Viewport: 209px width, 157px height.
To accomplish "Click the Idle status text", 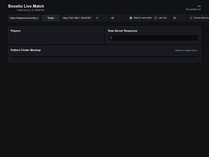I will (x=199, y=6).
